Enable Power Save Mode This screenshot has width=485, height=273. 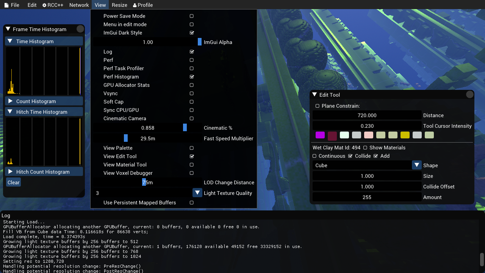pos(192,16)
